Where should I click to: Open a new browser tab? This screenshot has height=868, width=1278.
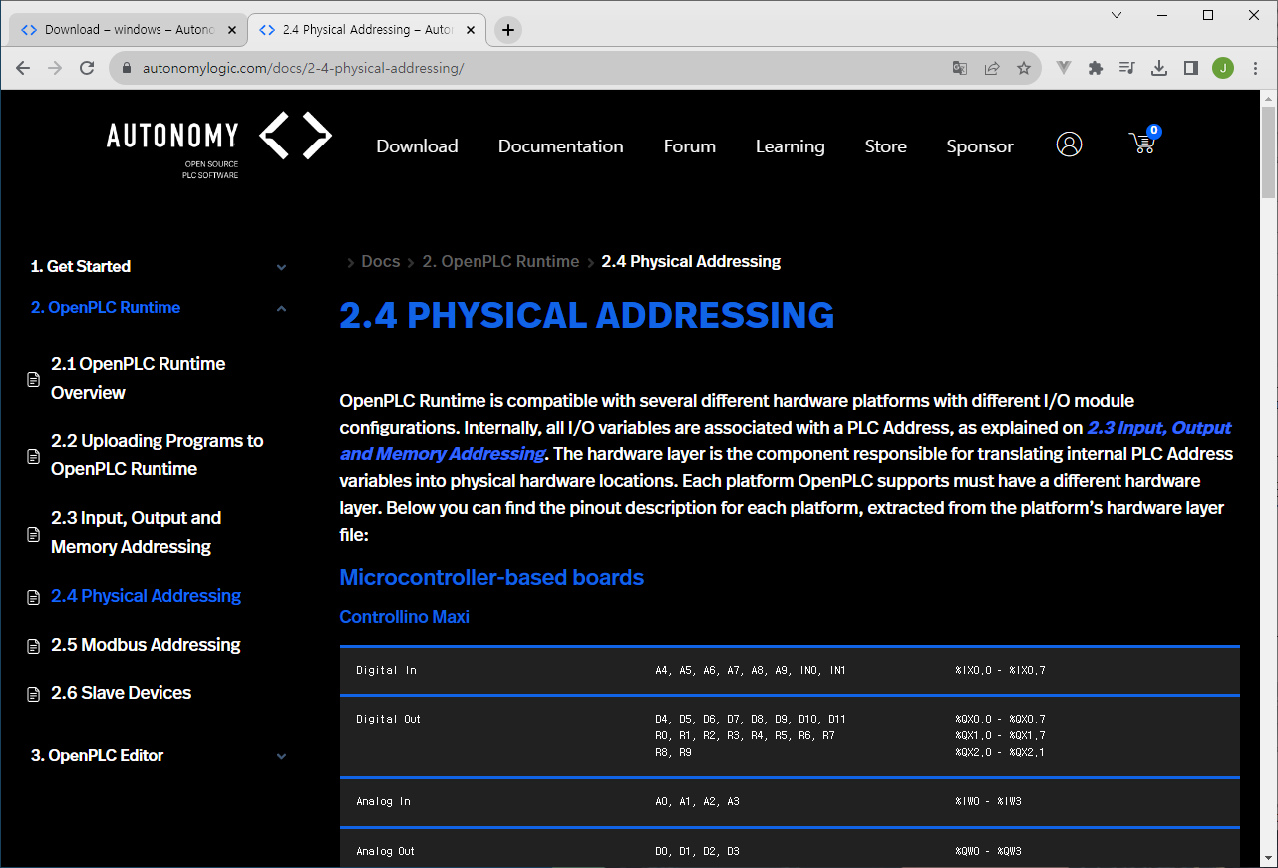click(x=508, y=30)
